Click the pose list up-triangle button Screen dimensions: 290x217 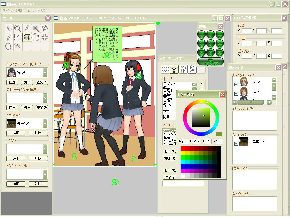pos(202,84)
